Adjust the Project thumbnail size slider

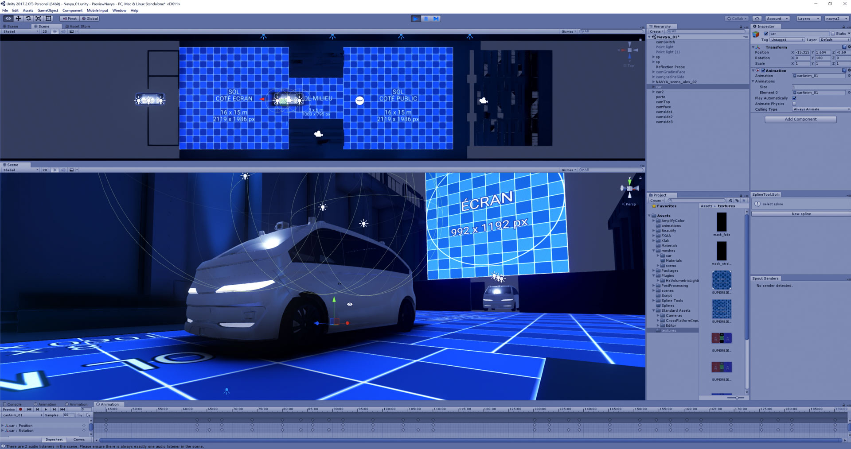(737, 398)
